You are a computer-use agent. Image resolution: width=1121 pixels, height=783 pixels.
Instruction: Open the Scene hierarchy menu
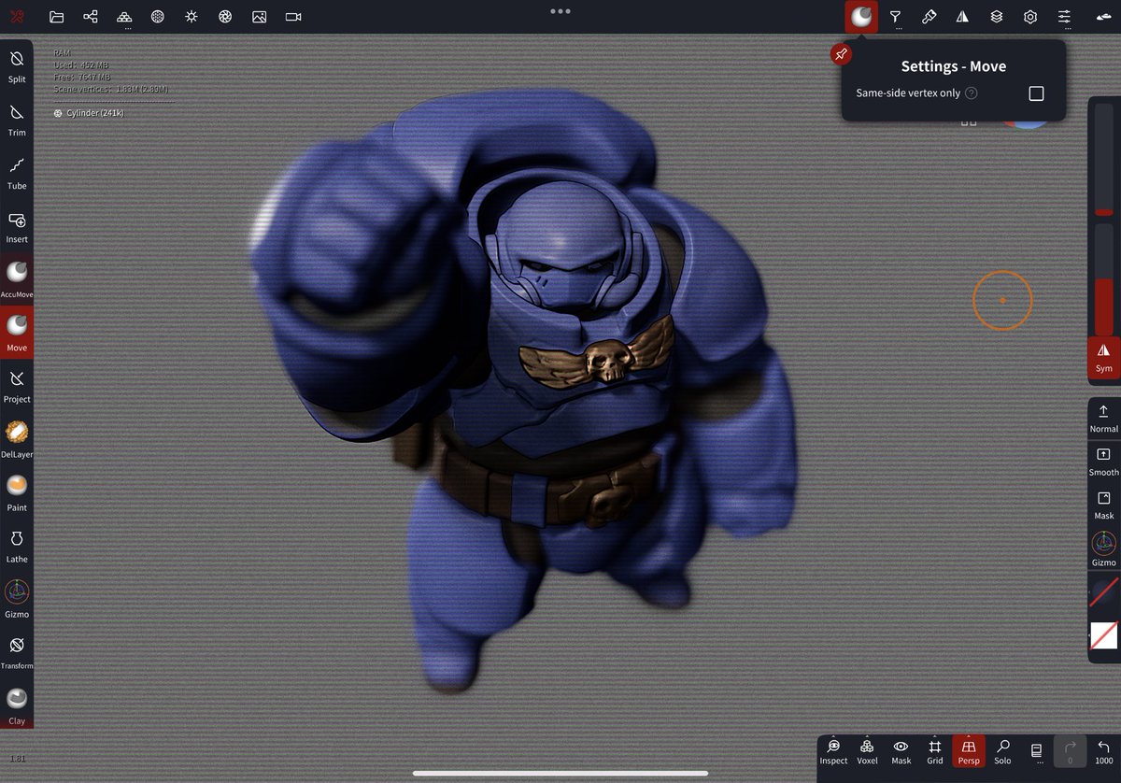click(x=91, y=16)
